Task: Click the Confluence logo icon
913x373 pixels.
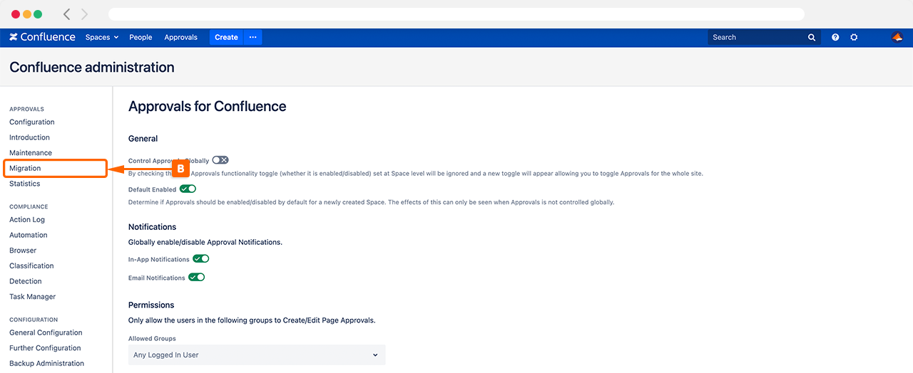Action: tap(14, 38)
